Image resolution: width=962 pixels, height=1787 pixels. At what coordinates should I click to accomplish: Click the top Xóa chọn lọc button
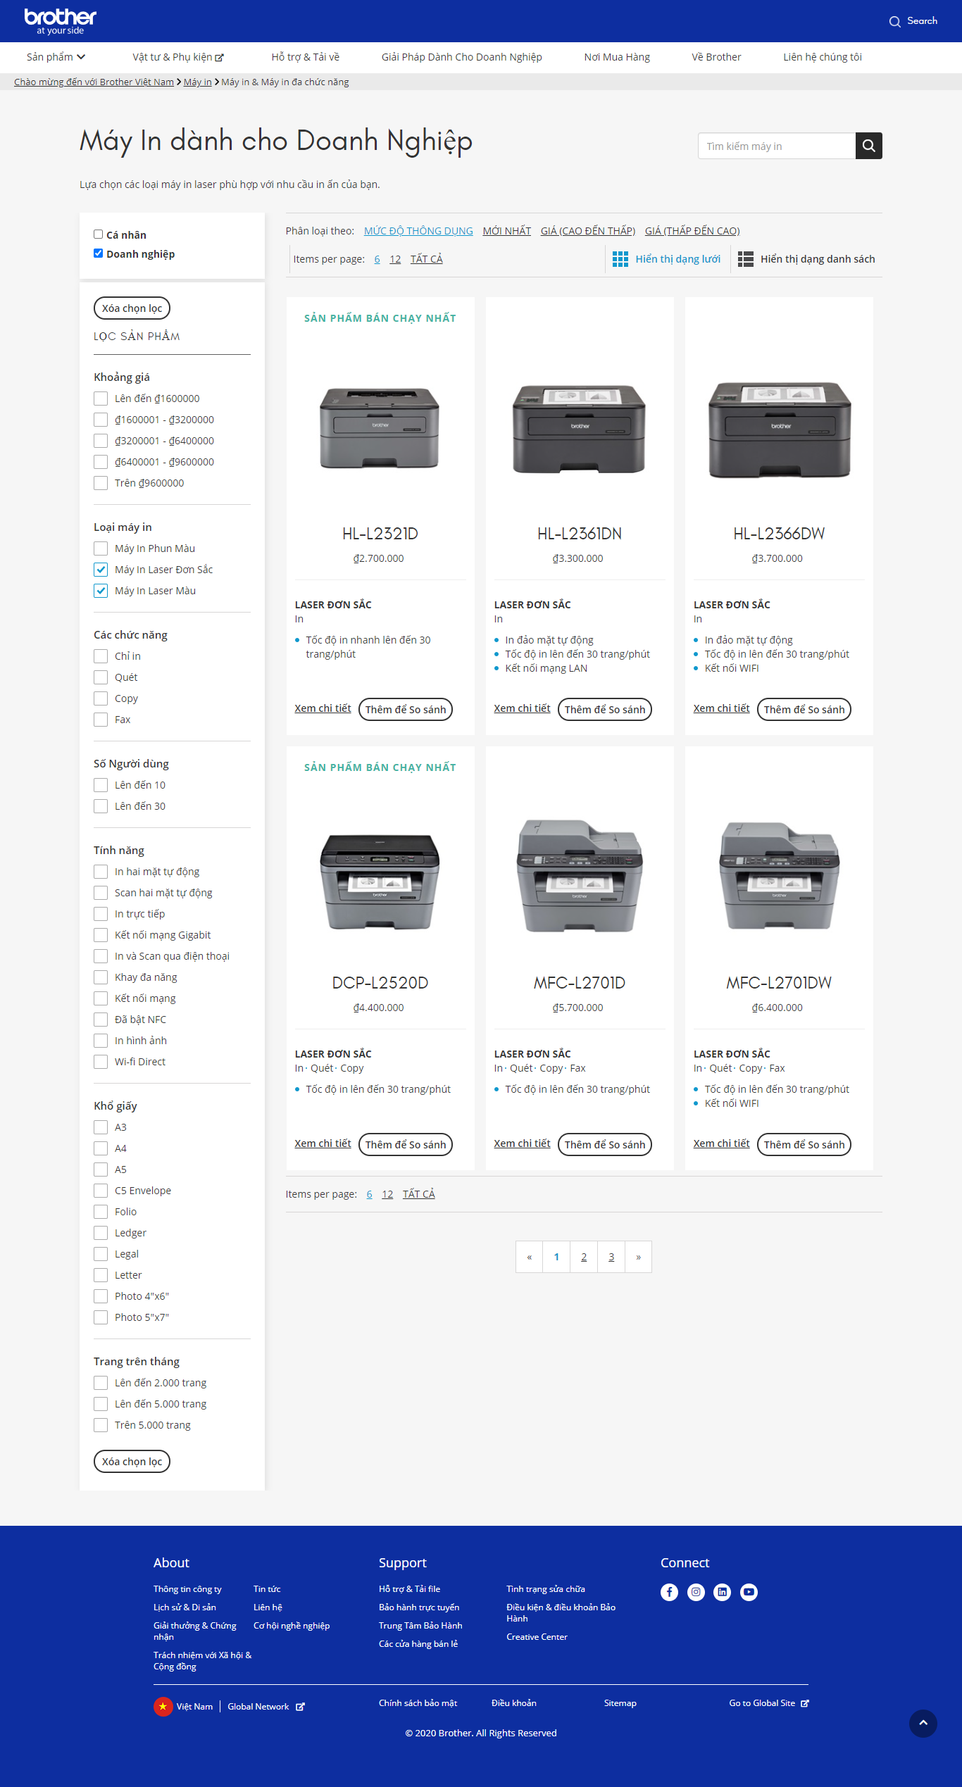point(132,308)
